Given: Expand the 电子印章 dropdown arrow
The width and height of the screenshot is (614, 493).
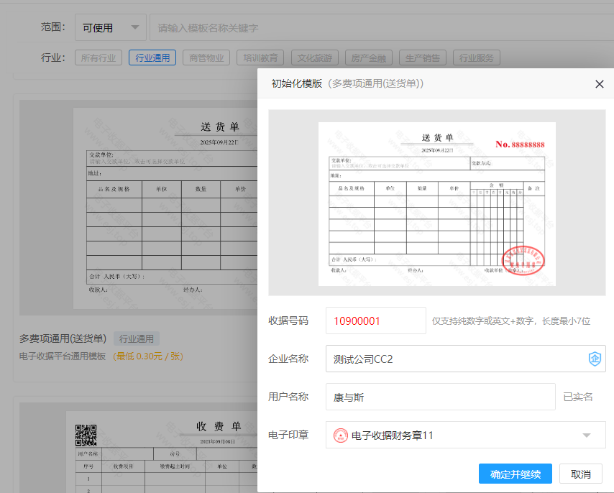Looking at the screenshot, I should tap(587, 436).
